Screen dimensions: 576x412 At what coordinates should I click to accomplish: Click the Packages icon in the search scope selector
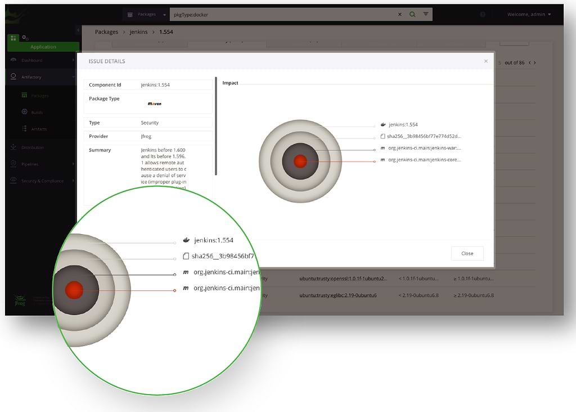tap(130, 15)
